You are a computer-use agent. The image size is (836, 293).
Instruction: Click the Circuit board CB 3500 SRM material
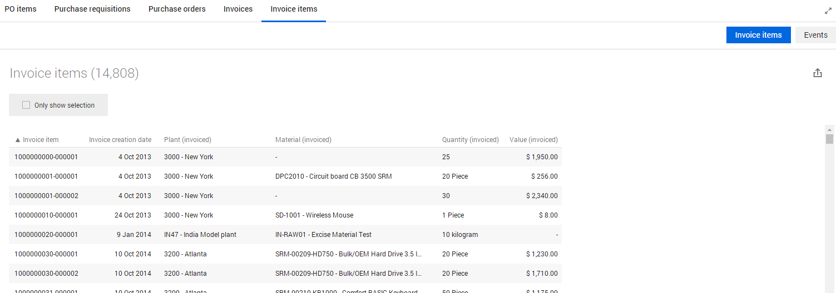point(333,176)
